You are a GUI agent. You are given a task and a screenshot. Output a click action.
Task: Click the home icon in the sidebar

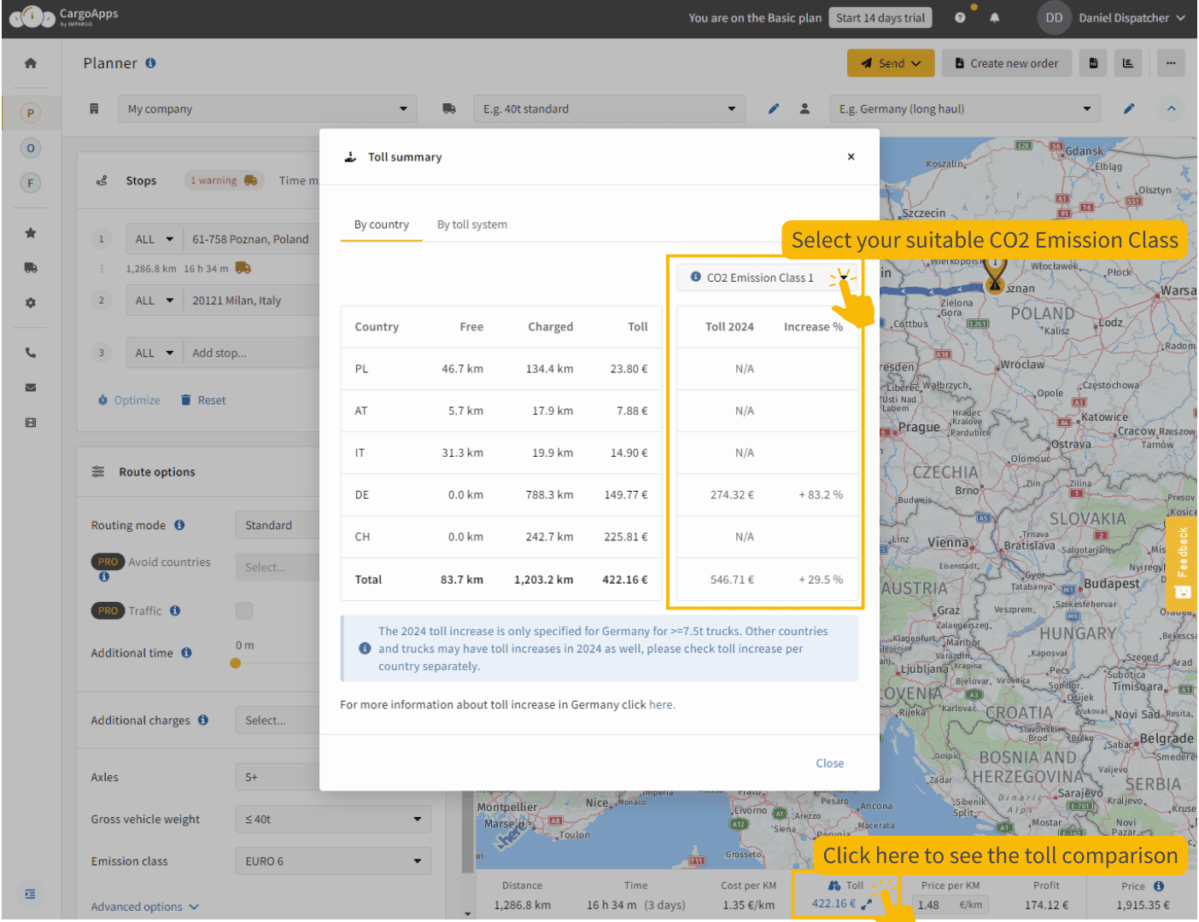point(31,63)
